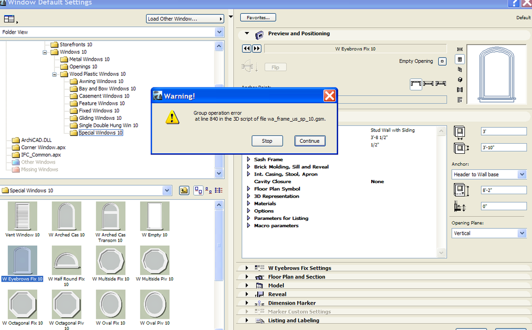Expand the Macro parameters group
The height and width of the screenshot is (330, 532).
(248, 226)
